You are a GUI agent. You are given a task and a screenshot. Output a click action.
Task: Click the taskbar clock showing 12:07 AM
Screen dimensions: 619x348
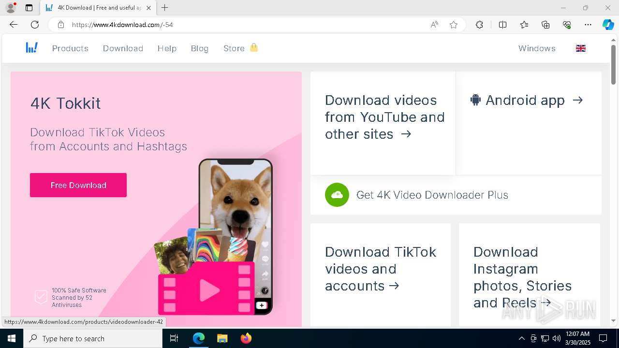578,338
